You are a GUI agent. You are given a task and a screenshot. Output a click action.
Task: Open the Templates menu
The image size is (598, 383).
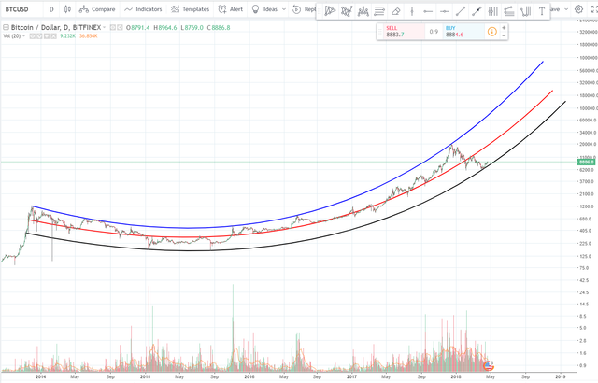tap(190, 9)
